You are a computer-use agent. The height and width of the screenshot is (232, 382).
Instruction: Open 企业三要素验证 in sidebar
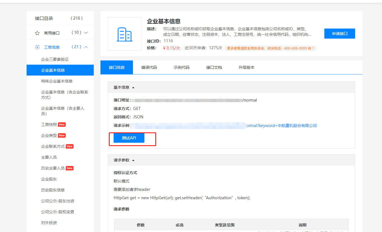click(55, 59)
